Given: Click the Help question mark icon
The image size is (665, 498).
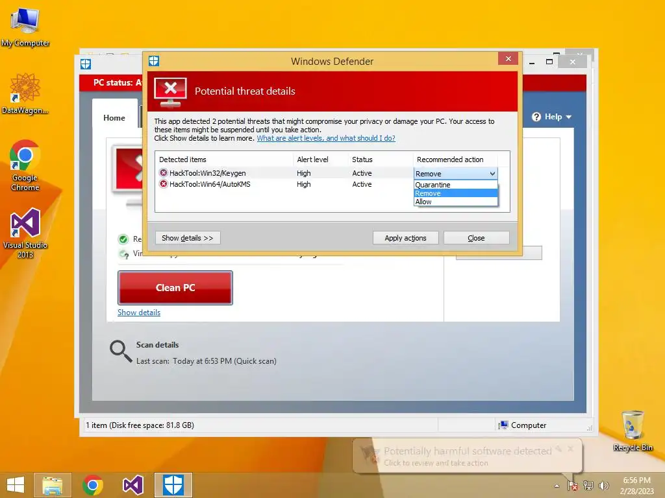Looking at the screenshot, I should pyautogui.click(x=536, y=117).
